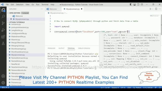Open Listobjsavetxtfile.py file

click(x=19, y=33)
